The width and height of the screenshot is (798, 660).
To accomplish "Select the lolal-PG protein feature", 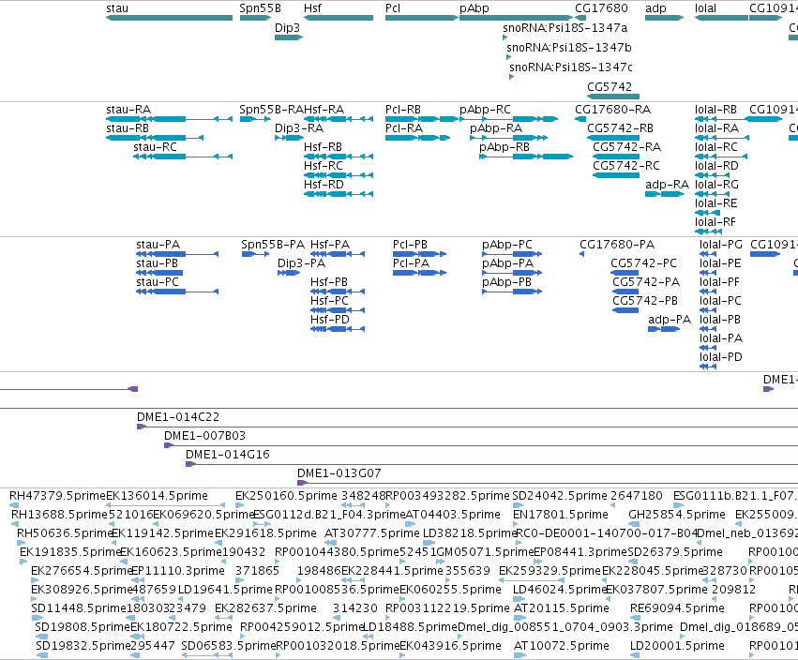I will 708,254.
